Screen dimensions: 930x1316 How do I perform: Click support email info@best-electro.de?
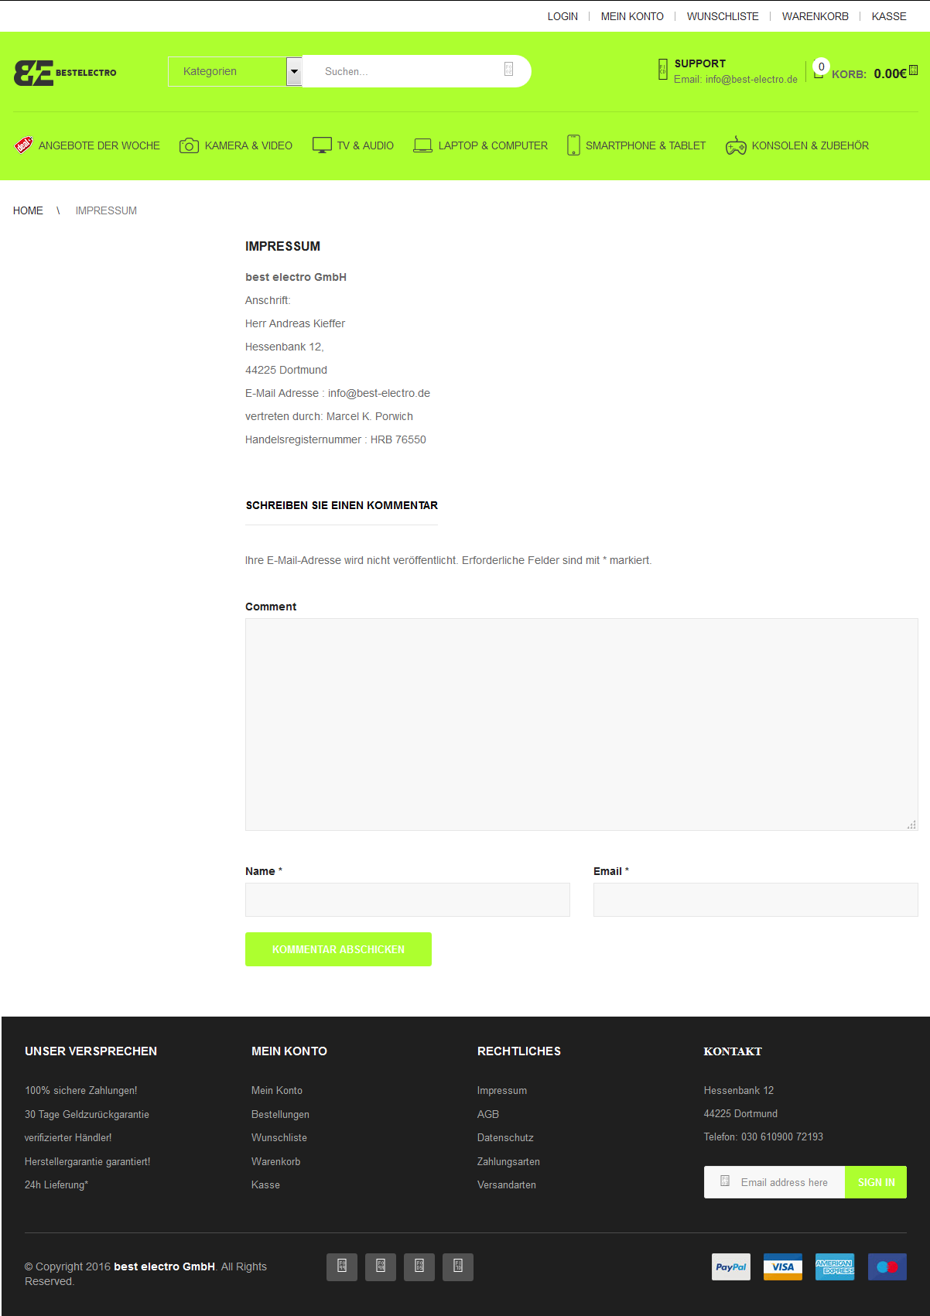[x=751, y=79]
